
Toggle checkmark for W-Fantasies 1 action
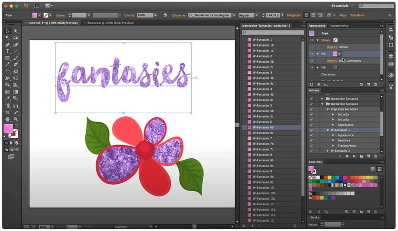(312, 130)
